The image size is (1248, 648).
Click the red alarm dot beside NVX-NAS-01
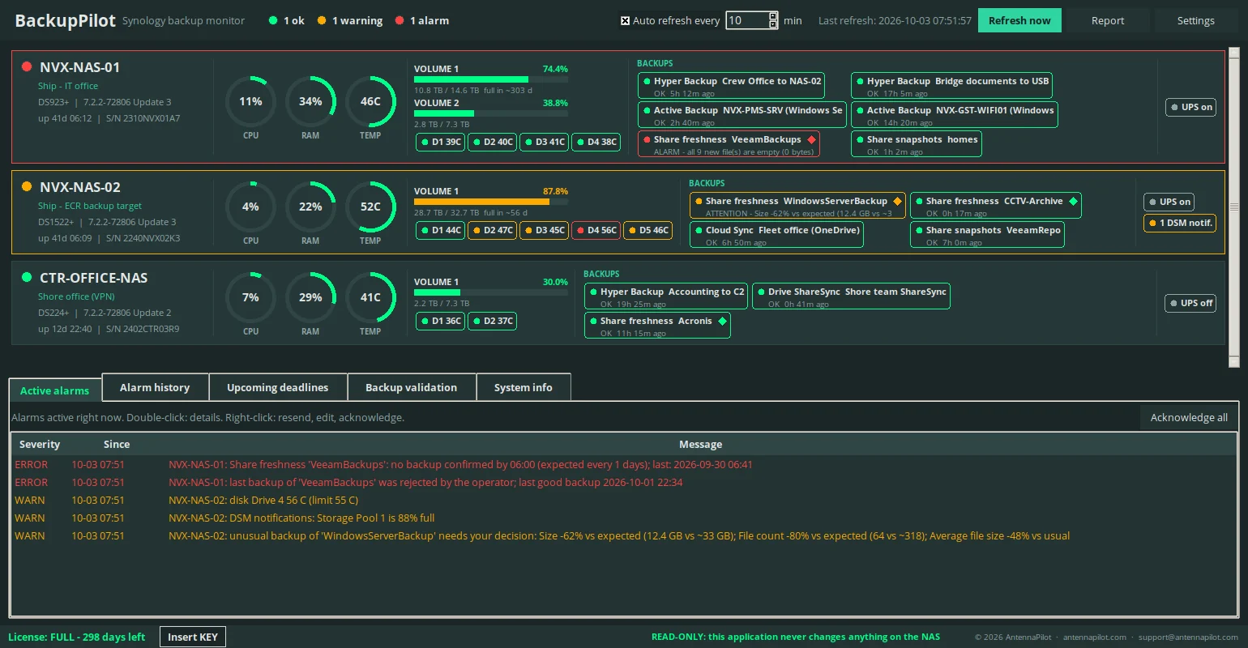[x=27, y=66]
